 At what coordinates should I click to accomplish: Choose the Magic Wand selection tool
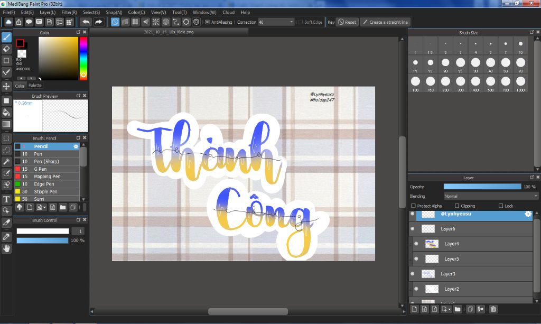click(6, 161)
